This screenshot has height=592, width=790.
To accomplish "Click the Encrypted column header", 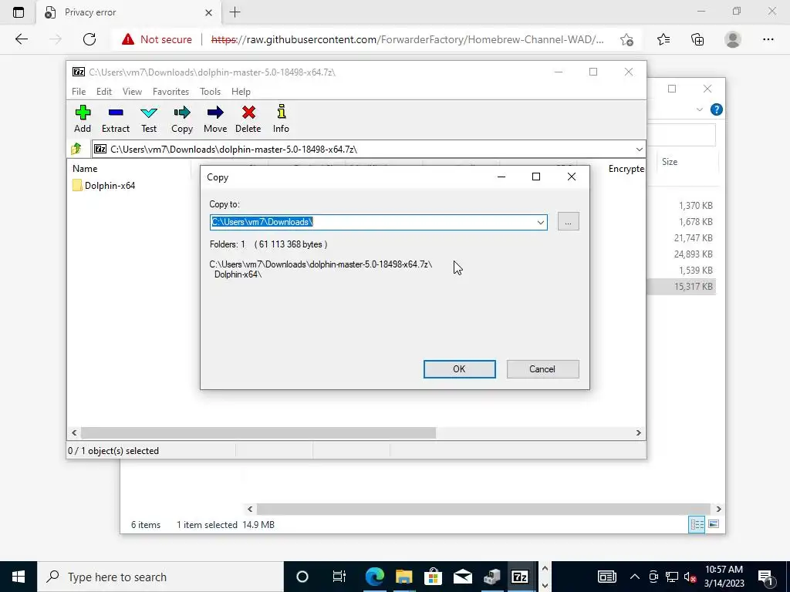I will coord(626,169).
